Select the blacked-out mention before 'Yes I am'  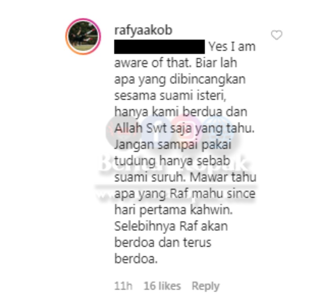pos(159,47)
